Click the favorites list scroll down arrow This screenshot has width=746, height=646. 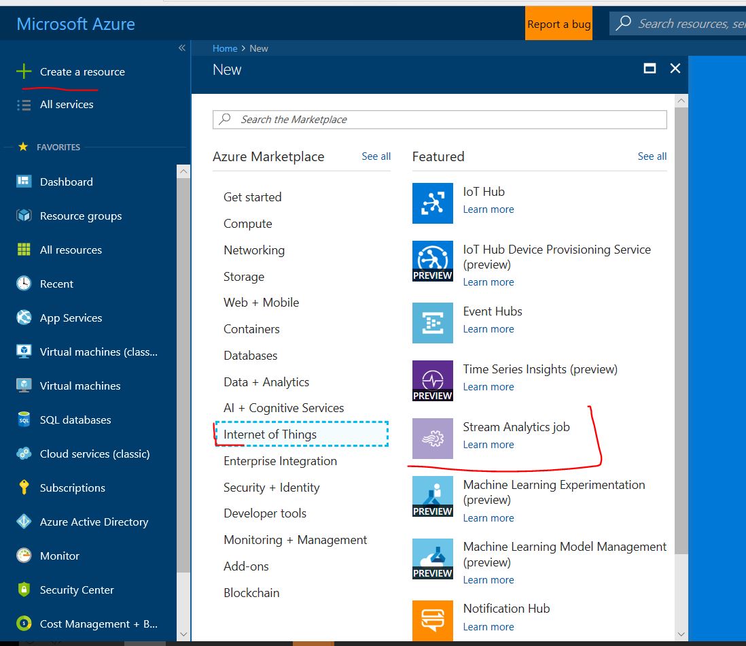(x=183, y=634)
